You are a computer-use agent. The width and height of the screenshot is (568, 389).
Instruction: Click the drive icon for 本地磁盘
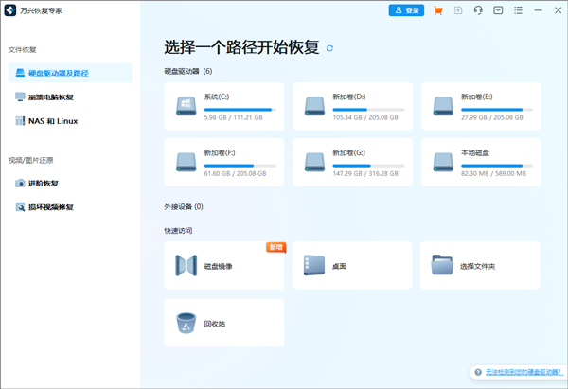tap(443, 162)
